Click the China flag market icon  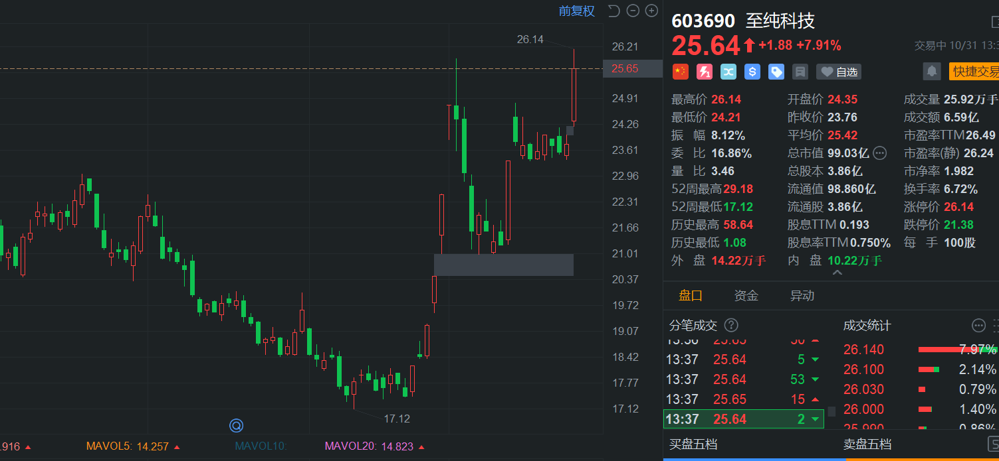point(680,72)
